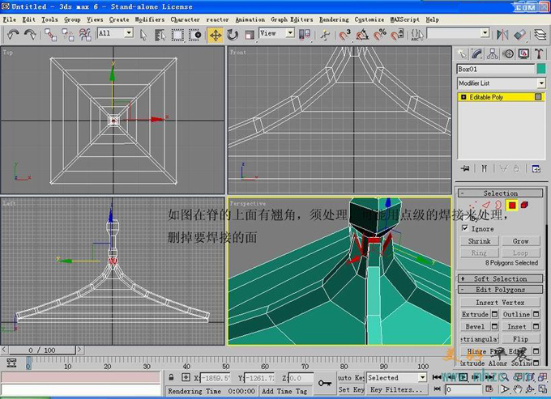
Task: Choose Polygon sub-object level icon
Action: point(512,206)
